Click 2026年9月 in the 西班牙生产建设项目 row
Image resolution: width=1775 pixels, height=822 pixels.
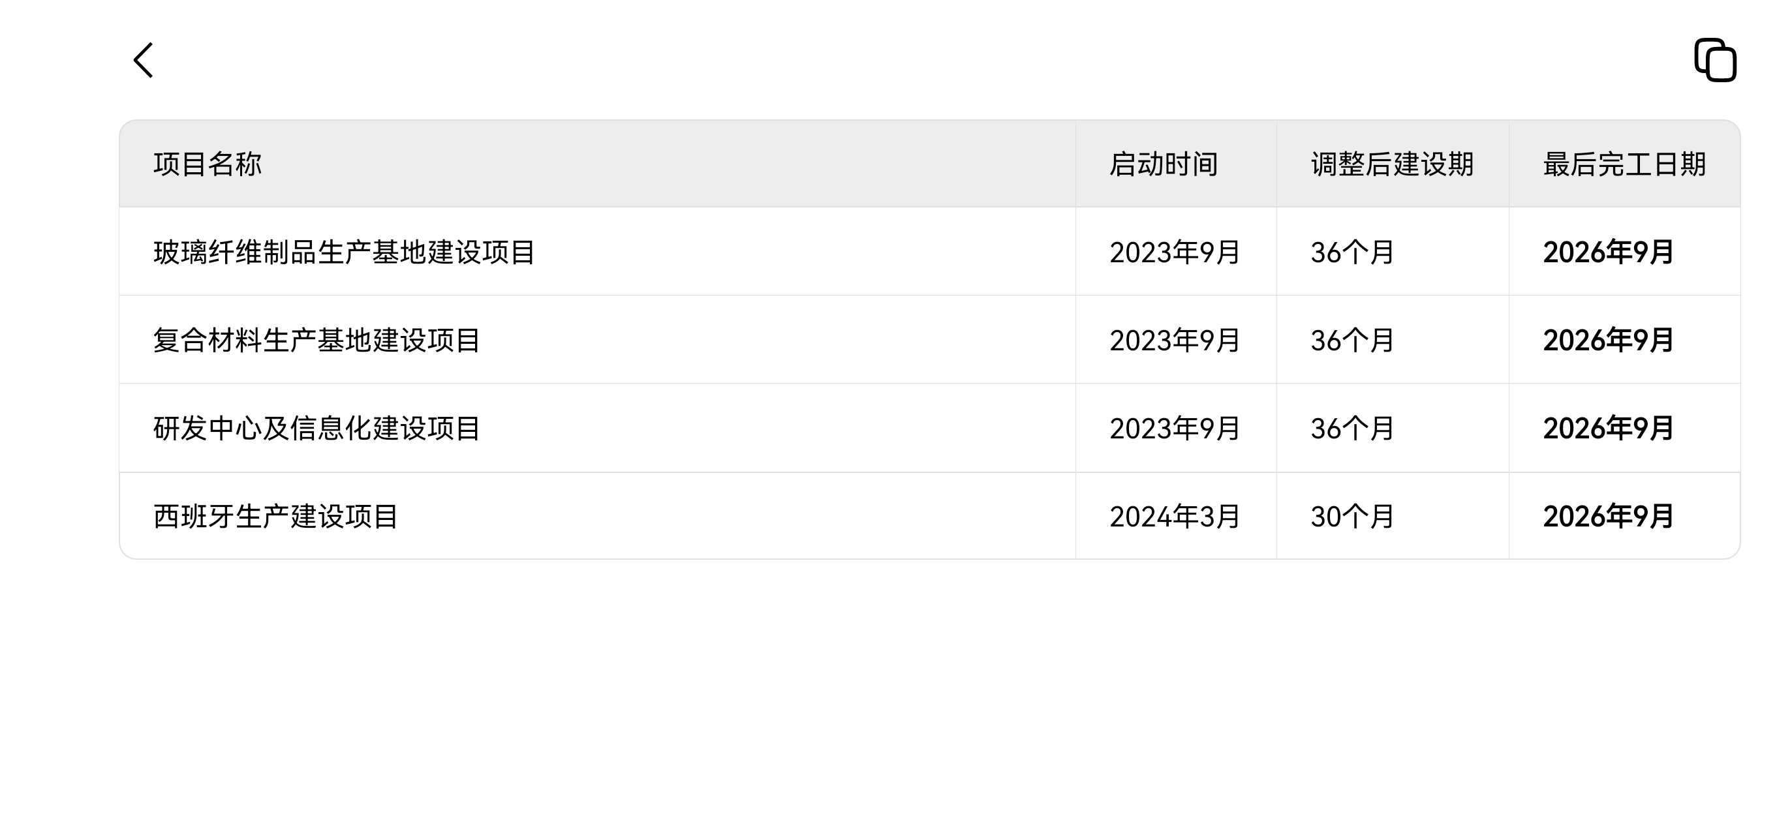(x=1607, y=517)
